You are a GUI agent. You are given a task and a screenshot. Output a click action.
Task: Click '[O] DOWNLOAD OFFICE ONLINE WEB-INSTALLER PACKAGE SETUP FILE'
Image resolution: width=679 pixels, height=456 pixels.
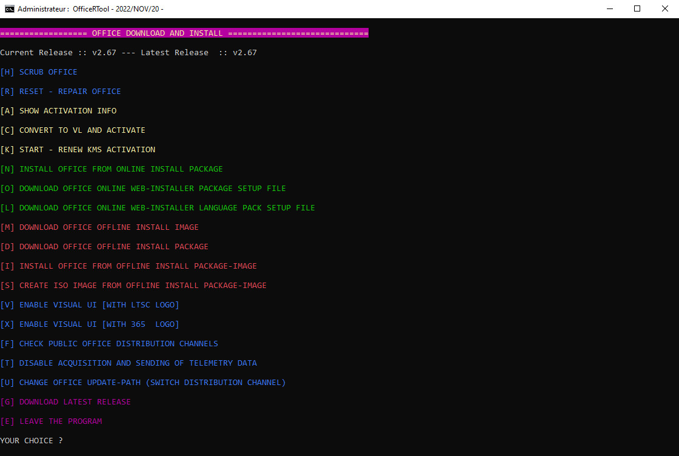[143, 189]
